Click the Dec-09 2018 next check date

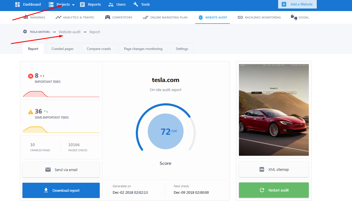[x=191, y=192]
